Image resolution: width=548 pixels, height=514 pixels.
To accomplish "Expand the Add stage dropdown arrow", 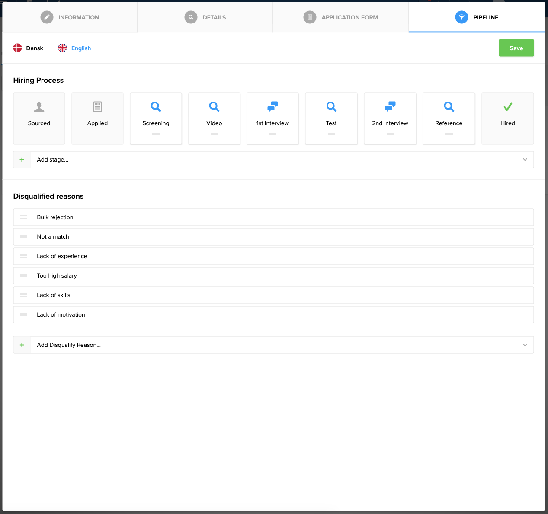I will click(x=525, y=160).
